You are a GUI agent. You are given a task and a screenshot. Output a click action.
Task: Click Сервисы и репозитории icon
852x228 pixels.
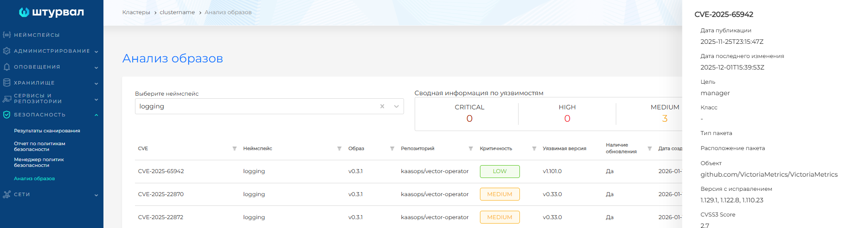coord(7,99)
